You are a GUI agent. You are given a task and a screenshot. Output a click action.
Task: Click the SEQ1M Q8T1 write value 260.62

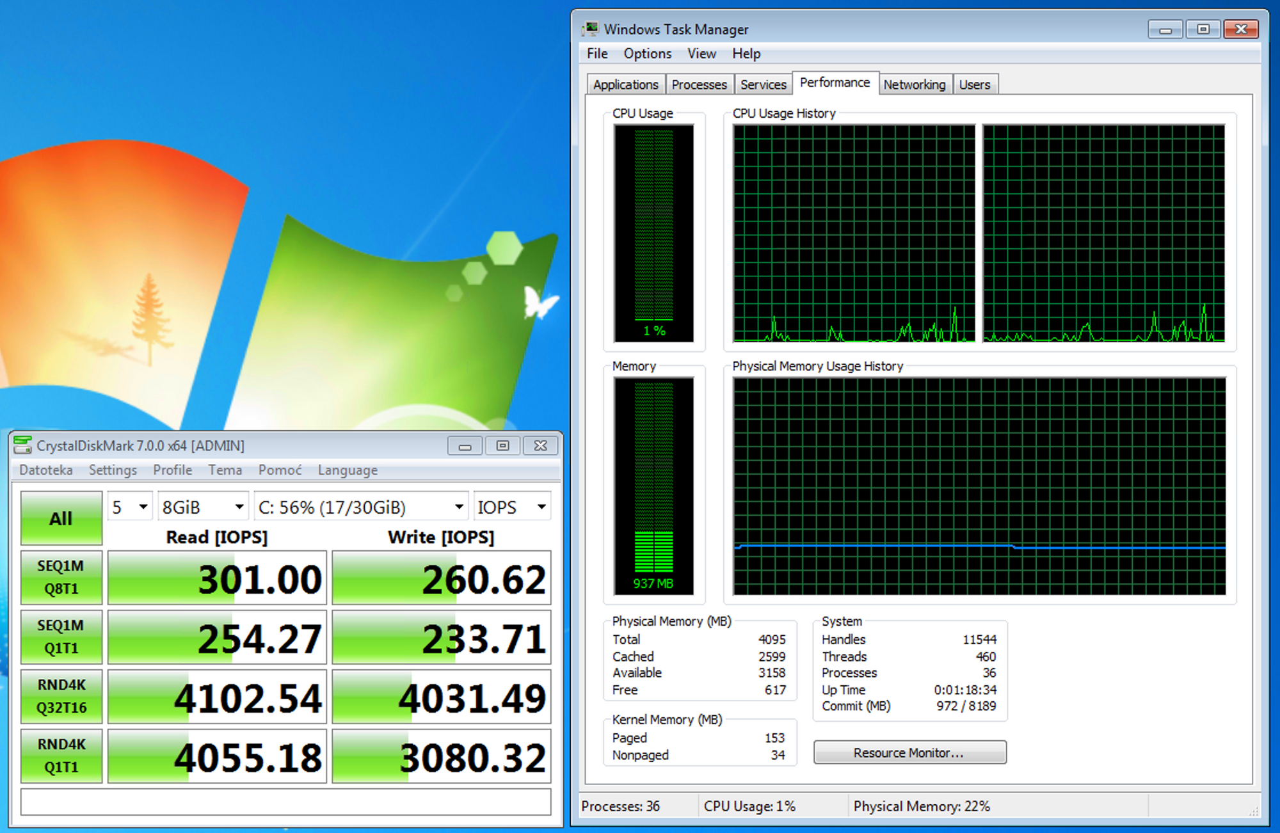coord(442,578)
